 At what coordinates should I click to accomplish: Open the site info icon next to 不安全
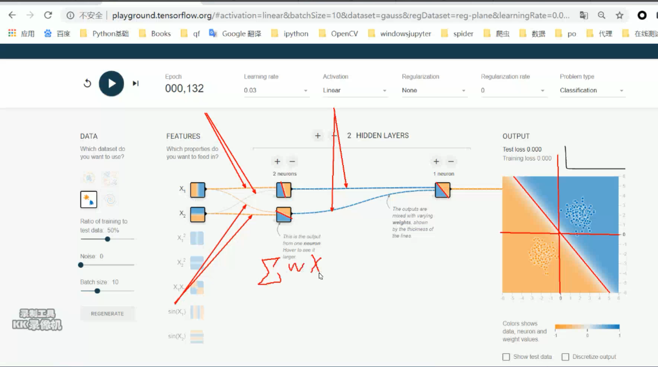coord(70,15)
